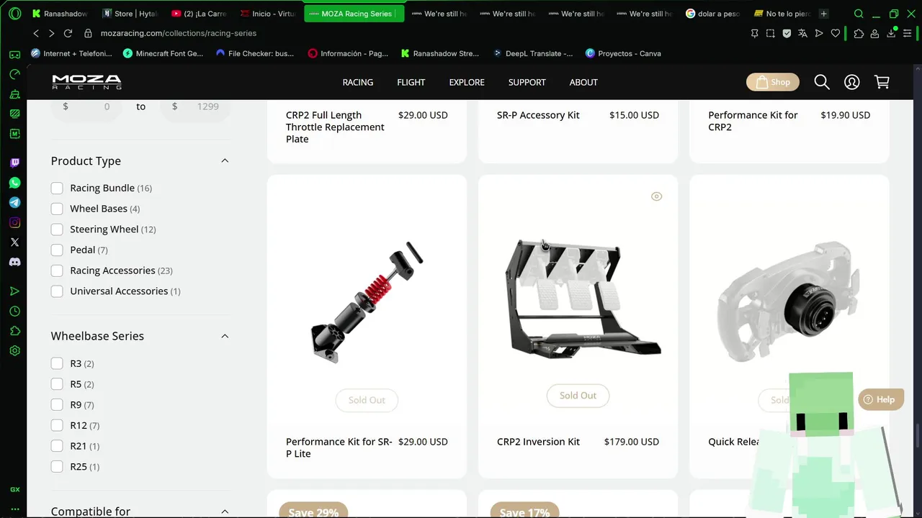The image size is (922, 518).
Task: Open WhatsApp in the Opera sidebar
Action: pyautogui.click(x=14, y=183)
